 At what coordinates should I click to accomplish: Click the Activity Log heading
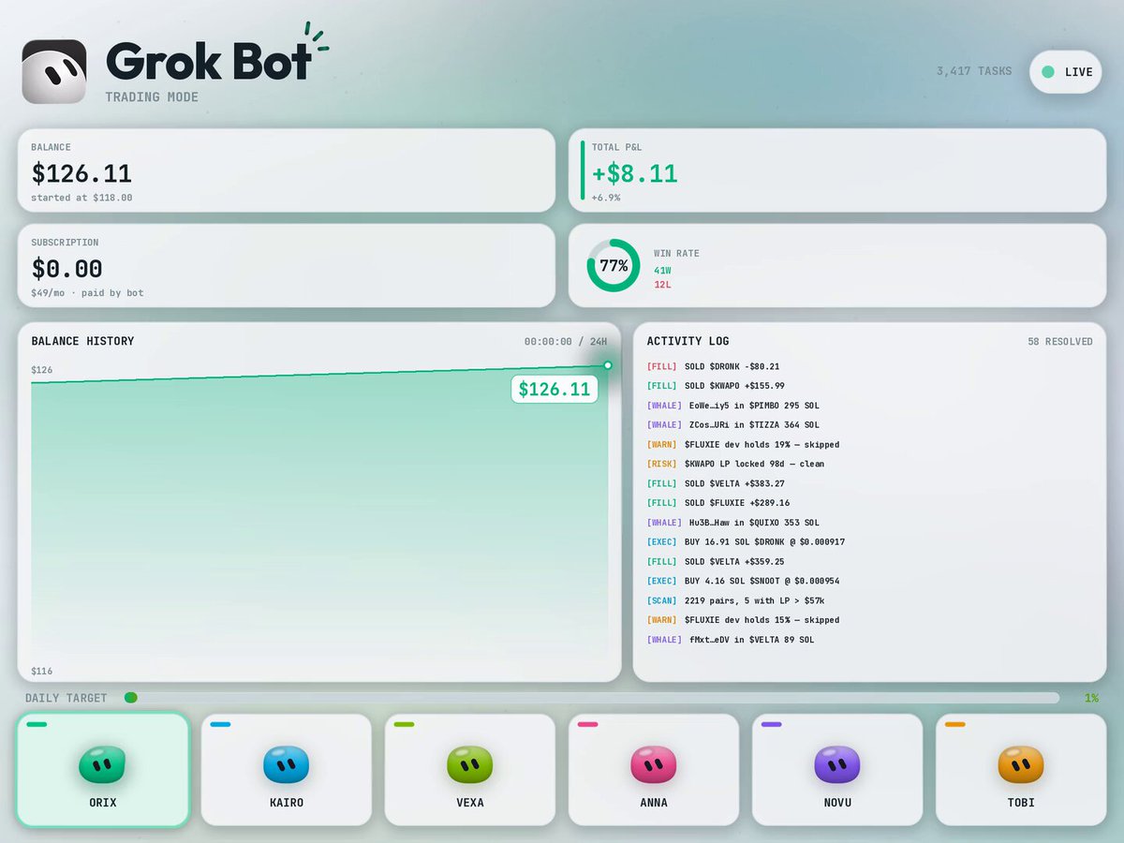pos(688,342)
